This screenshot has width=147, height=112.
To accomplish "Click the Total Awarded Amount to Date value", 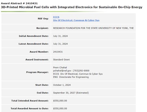I will point(60,109).
